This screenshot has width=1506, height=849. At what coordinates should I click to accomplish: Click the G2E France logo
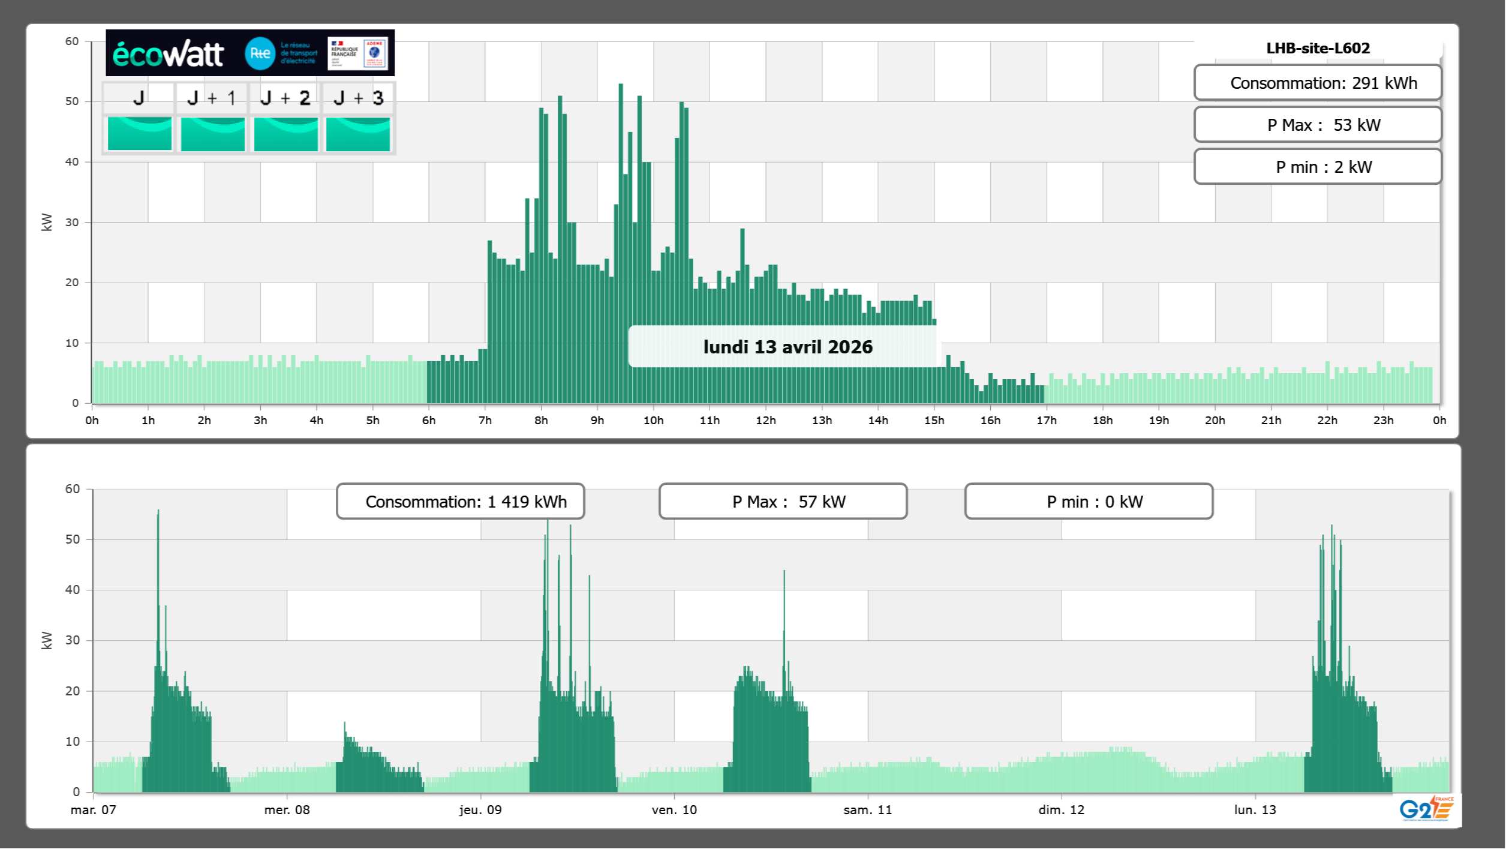coord(1426,809)
